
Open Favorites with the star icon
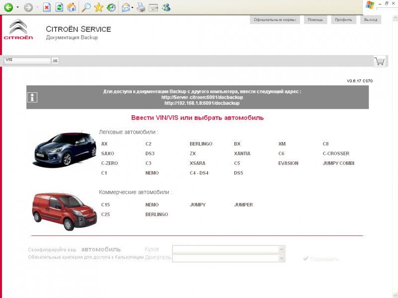99,7
